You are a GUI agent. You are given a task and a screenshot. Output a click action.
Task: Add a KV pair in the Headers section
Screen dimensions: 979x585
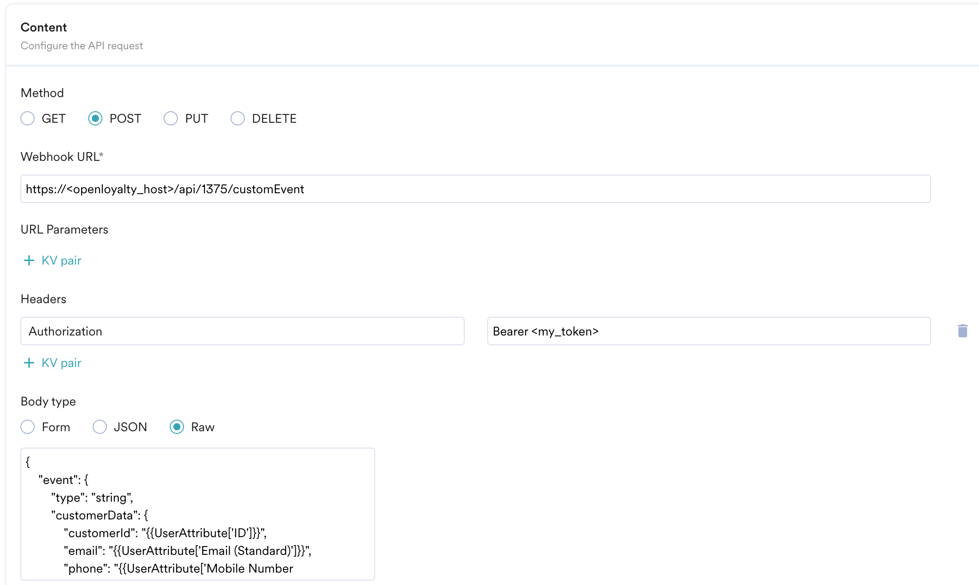61,363
